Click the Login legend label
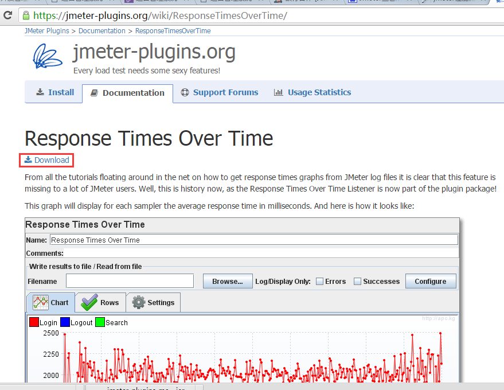The height and width of the screenshot is (390, 504). (x=48, y=323)
